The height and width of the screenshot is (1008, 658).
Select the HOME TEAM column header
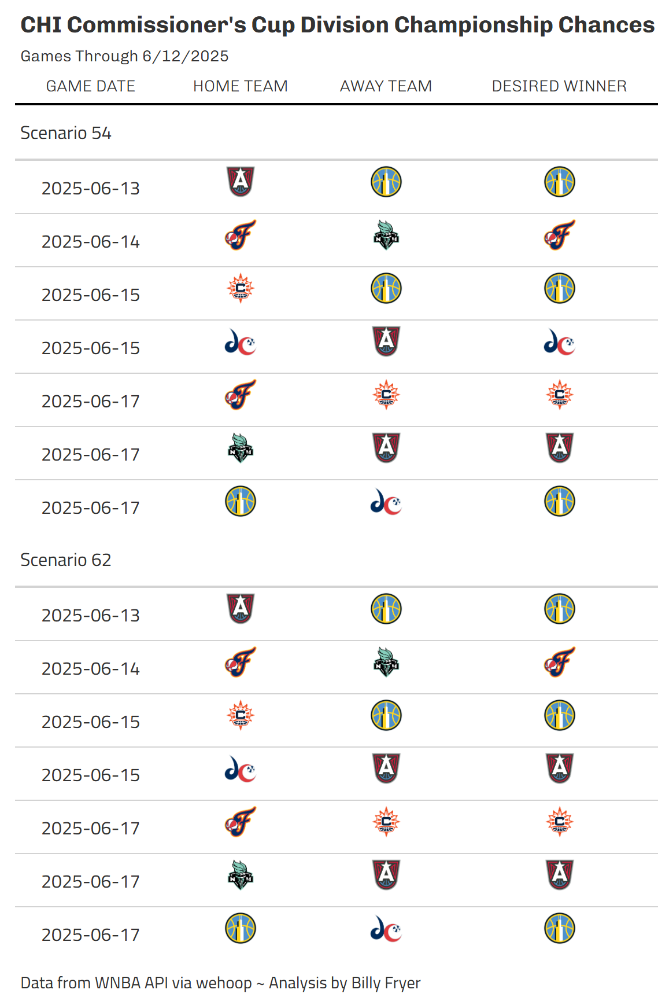[241, 86]
